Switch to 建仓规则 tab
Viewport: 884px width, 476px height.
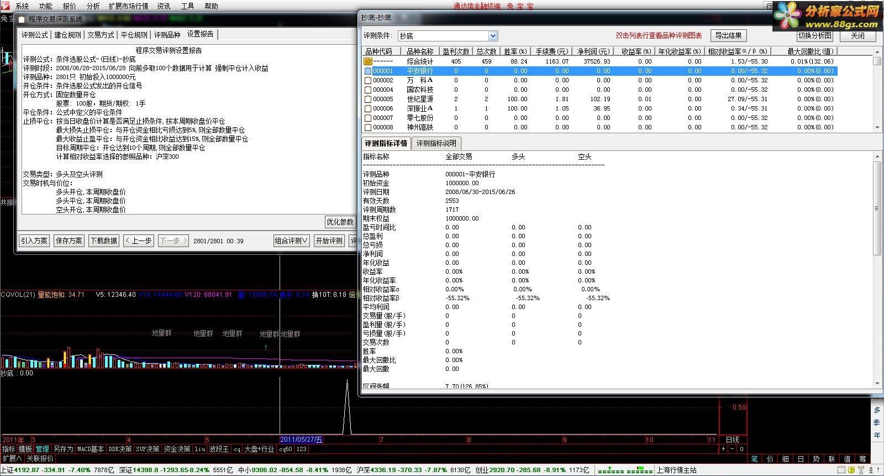click(x=68, y=35)
